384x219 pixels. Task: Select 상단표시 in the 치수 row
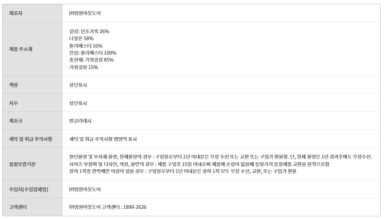pyautogui.click(x=78, y=103)
